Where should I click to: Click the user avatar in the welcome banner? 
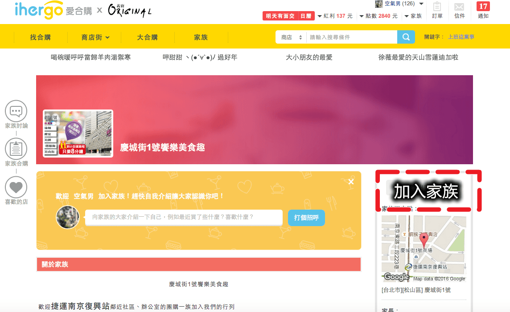click(67, 217)
